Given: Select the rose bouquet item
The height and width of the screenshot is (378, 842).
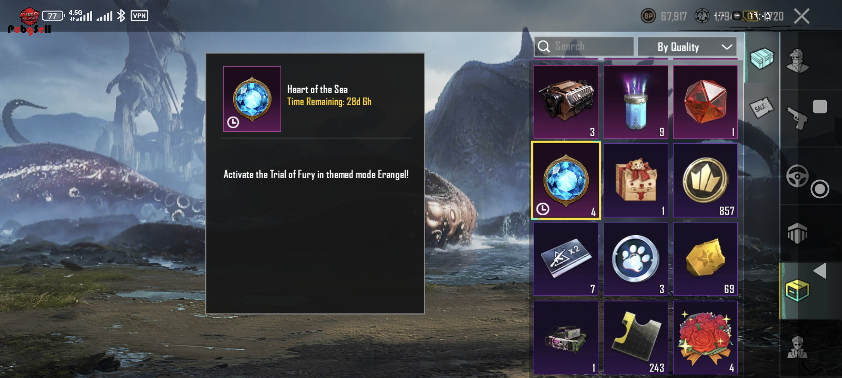Looking at the screenshot, I should (x=705, y=337).
